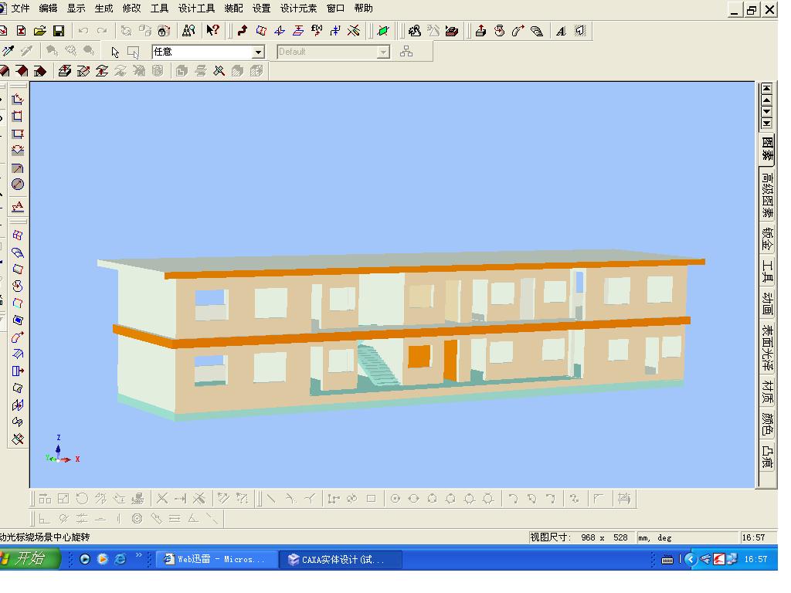Viewport: 791px width, 593px height.
Task: Click the save floppy disk icon
Action: 59,31
